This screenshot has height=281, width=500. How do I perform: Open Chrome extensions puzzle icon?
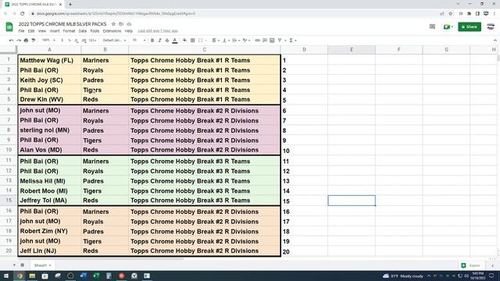coord(469,13)
